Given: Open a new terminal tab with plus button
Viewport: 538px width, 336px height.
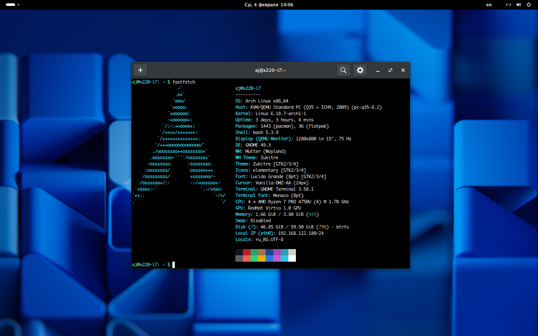Looking at the screenshot, I should tap(140, 70).
